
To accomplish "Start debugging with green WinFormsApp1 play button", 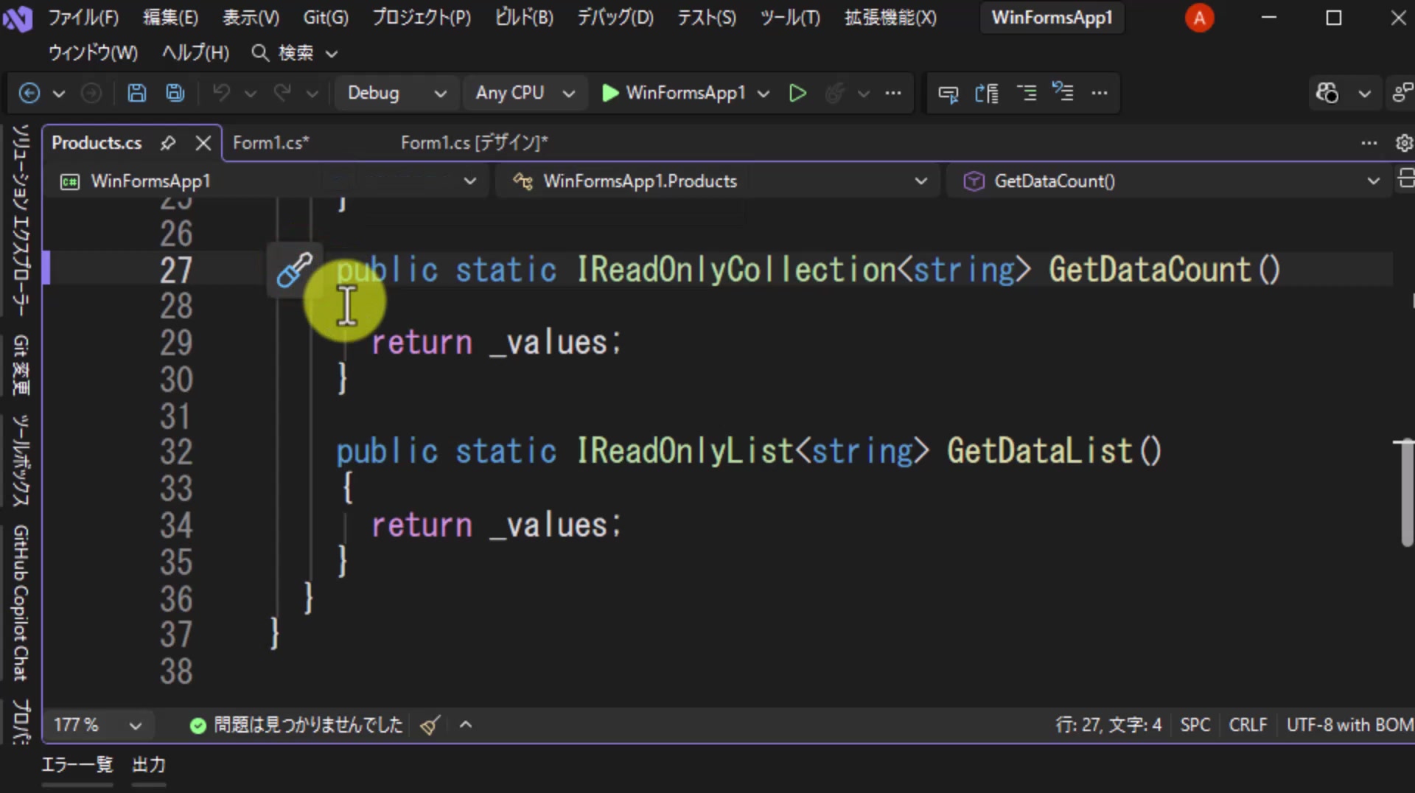I will (x=674, y=93).
